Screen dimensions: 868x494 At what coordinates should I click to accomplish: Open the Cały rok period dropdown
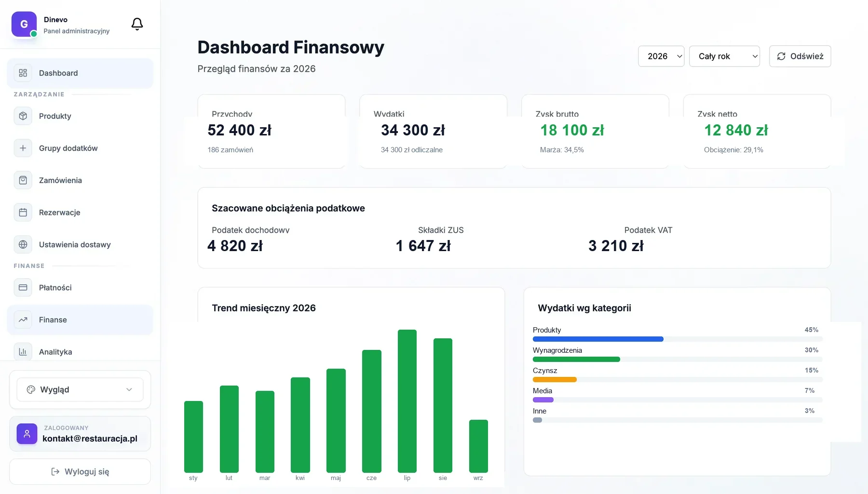(x=724, y=56)
